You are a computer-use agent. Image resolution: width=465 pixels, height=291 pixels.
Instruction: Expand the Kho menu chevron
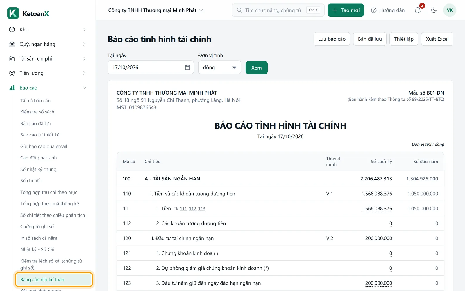click(x=84, y=29)
